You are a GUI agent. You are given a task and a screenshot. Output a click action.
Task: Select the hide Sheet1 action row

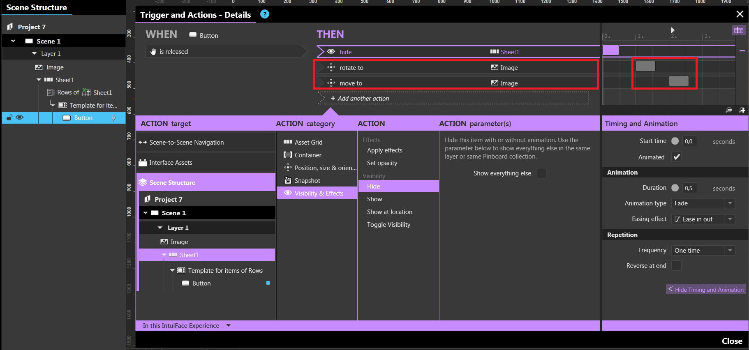pos(458,52)
